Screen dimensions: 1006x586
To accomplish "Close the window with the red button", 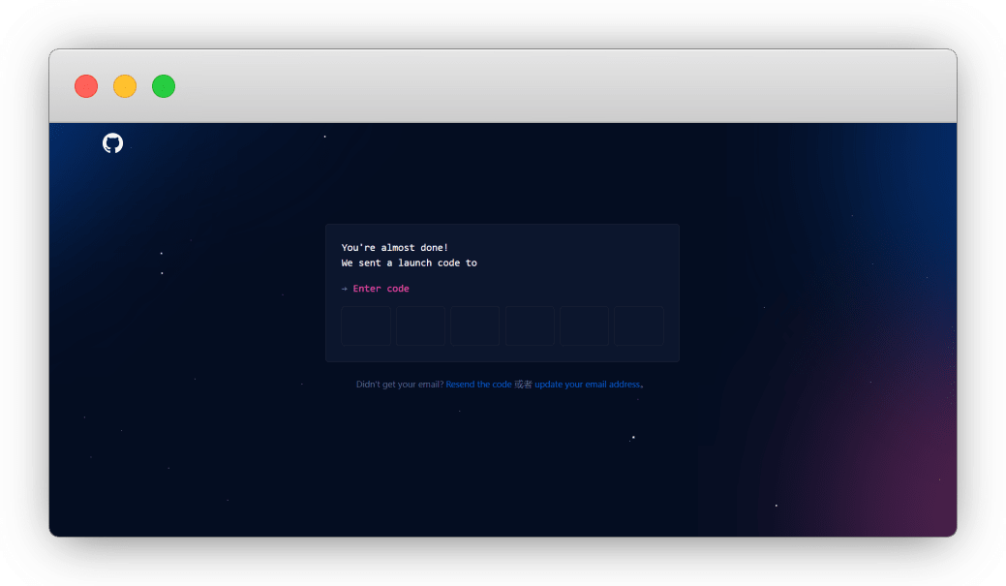I will (86, 86).
